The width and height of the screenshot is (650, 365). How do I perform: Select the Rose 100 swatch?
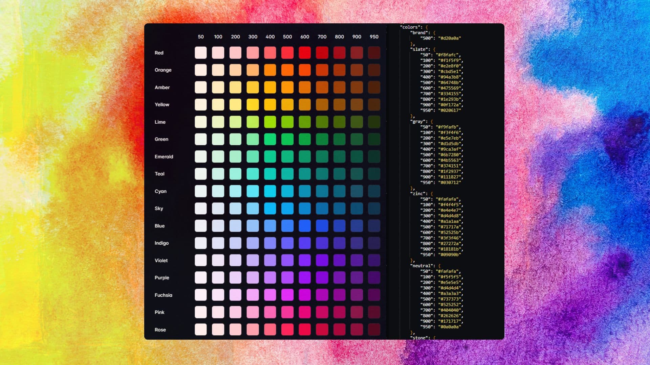pyautogui.click(x=218, y=330)
